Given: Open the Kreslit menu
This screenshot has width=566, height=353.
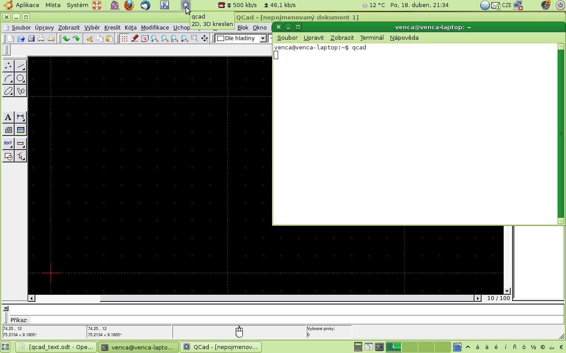Looking at the screenshot, I should tap(112, 27).
